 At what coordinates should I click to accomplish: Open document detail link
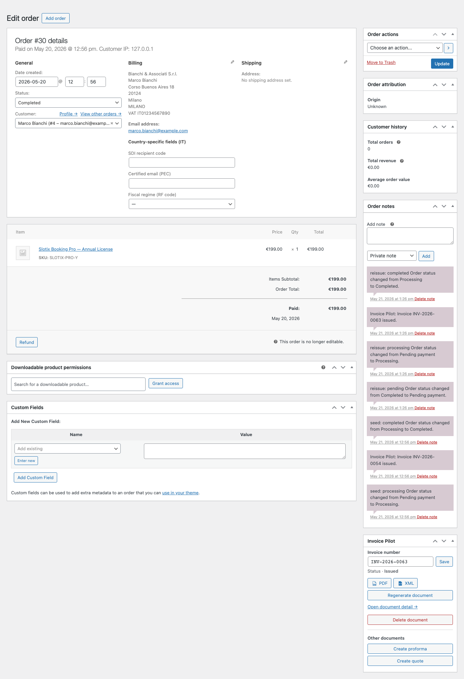tap(392, 607)
